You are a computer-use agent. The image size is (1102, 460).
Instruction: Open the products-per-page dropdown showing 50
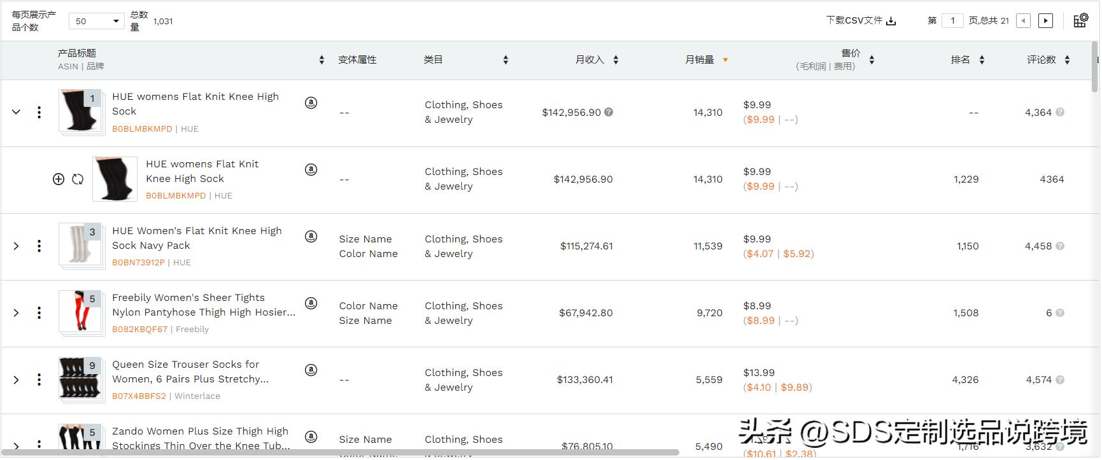pyautogui.click(x=97, y=21)
